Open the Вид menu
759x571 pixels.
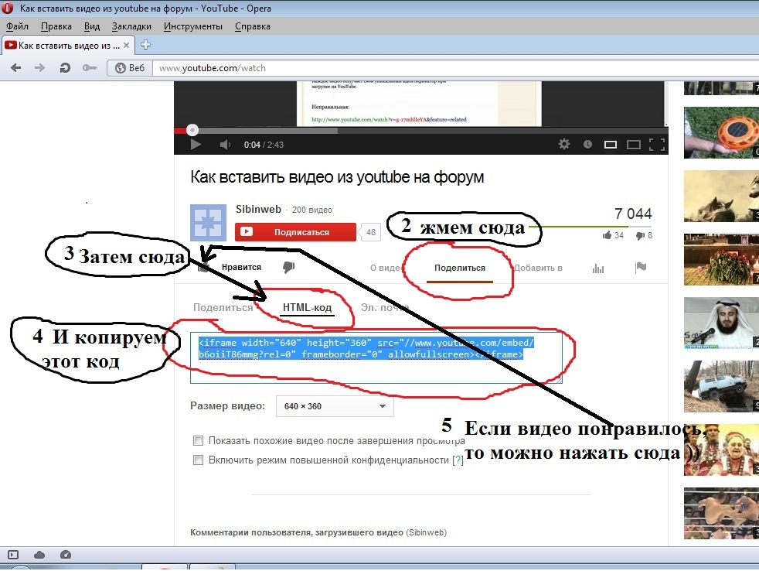click(x=91, y=26)
